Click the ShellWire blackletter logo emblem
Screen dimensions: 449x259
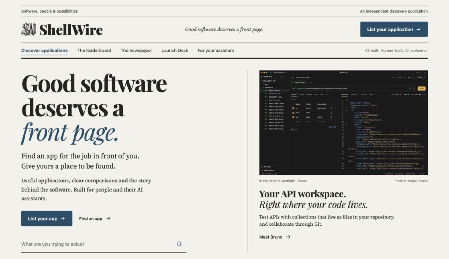click(x=29, y=30)
